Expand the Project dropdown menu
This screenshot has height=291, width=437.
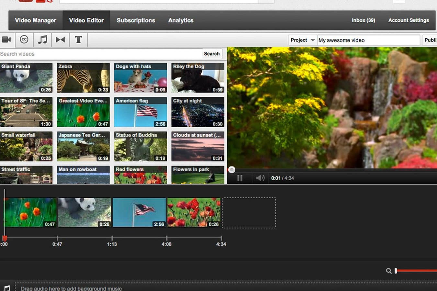point(302,40)
